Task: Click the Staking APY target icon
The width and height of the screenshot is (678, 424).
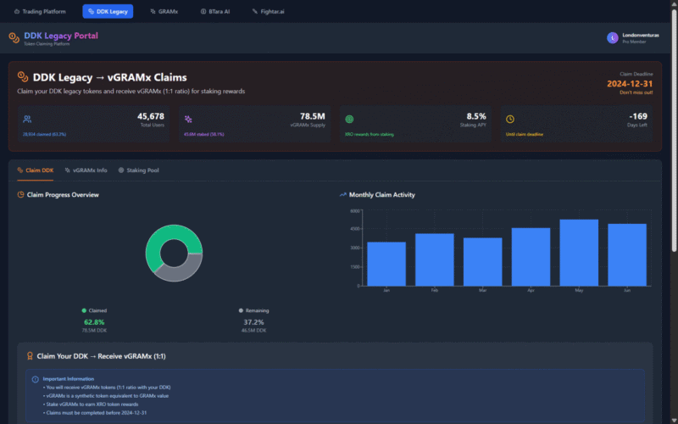Action: tap(349, 120)
